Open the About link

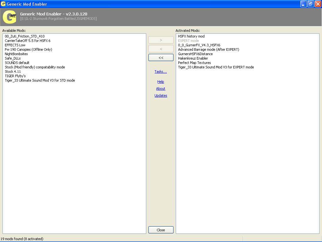tap(161, 89)
